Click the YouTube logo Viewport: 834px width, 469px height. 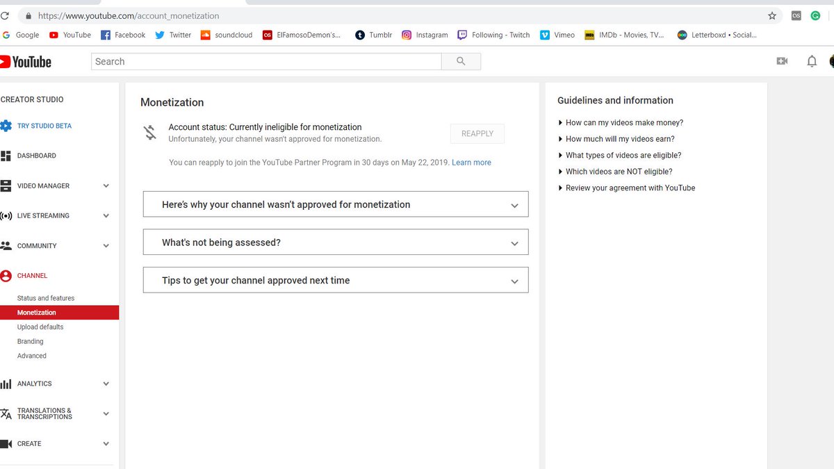tap(26, 62)
